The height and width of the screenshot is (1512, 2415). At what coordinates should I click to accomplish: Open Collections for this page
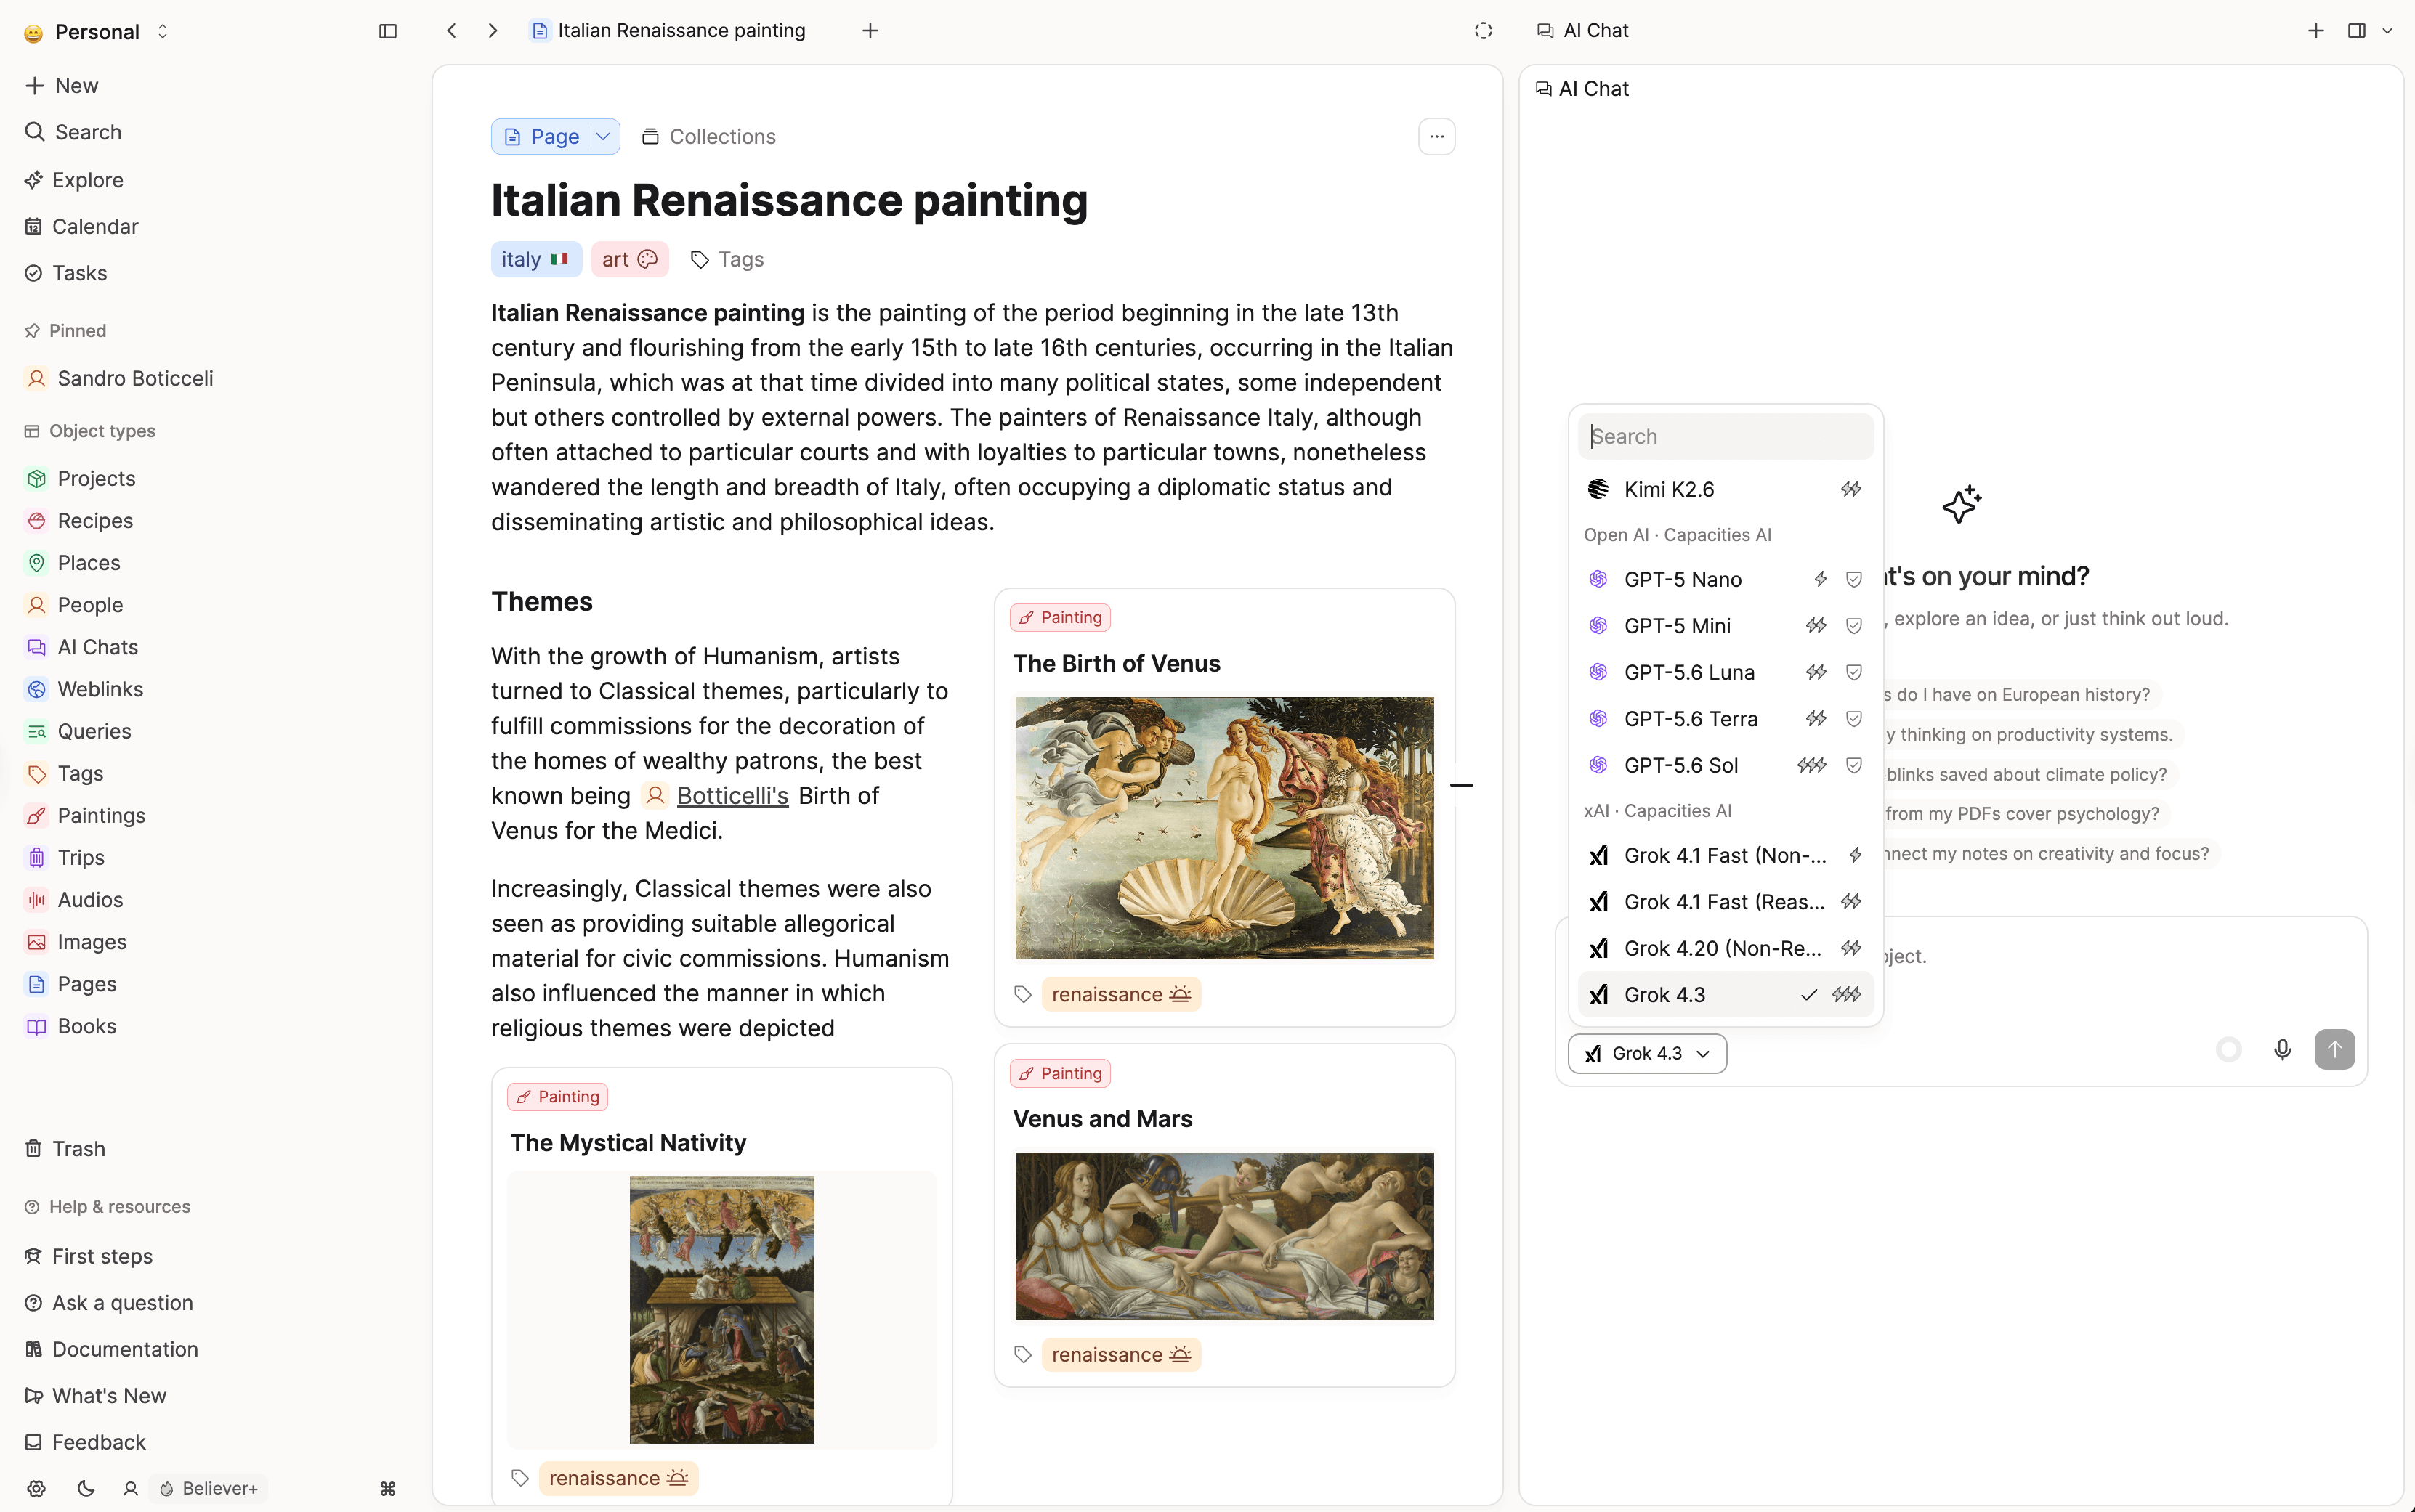[x=708, y=137]
